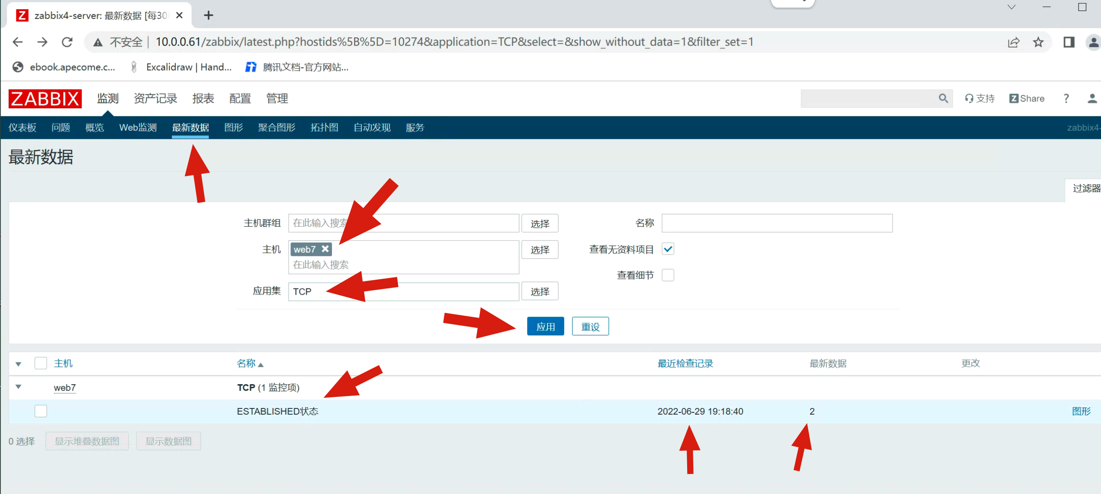1101x494 pixels.
Task: Open the Zabbix user profile icon
Action: point(1092,98)
